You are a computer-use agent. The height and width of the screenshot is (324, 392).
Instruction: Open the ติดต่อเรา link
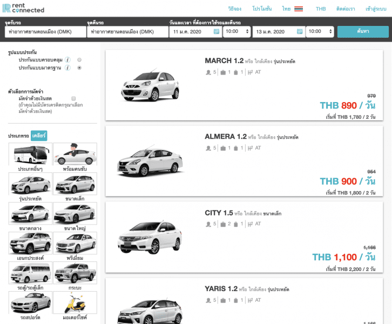click(x=346, y=9)
